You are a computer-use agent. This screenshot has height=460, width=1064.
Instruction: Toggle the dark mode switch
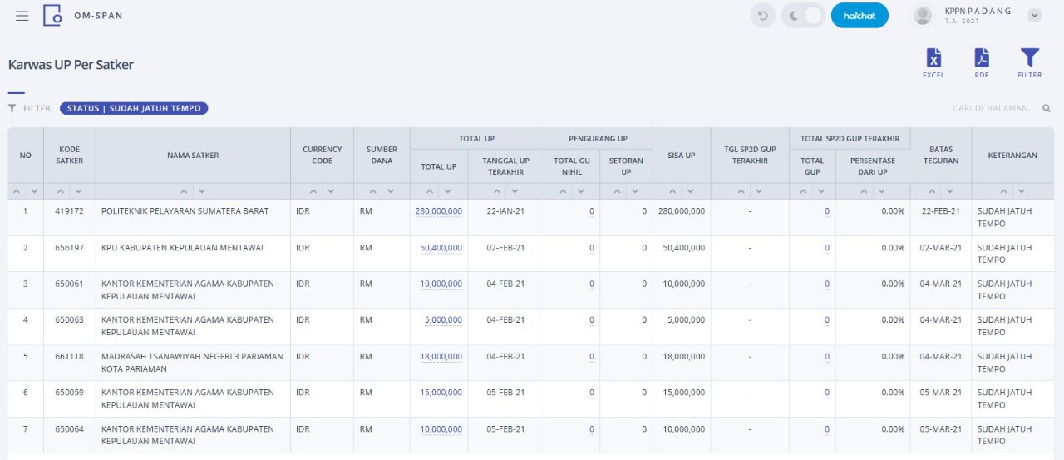click(x=804, y=16)
